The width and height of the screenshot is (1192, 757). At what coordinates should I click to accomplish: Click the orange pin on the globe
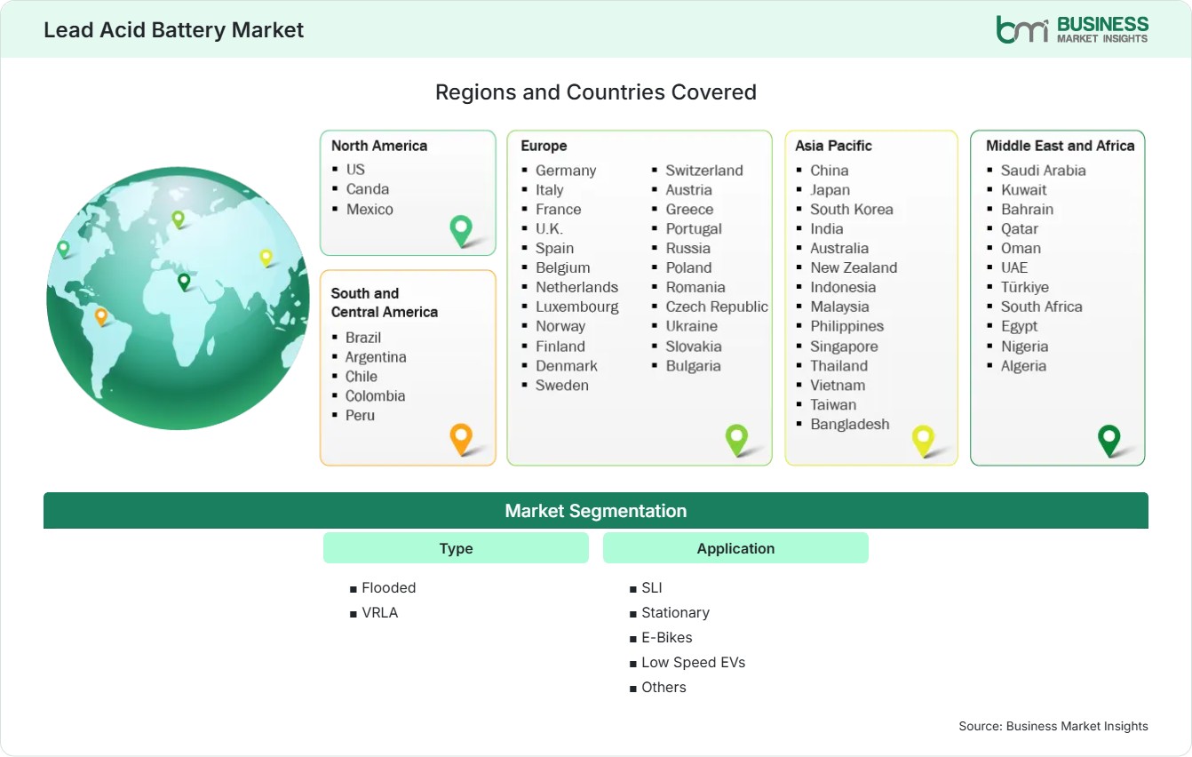pos(101,316)
